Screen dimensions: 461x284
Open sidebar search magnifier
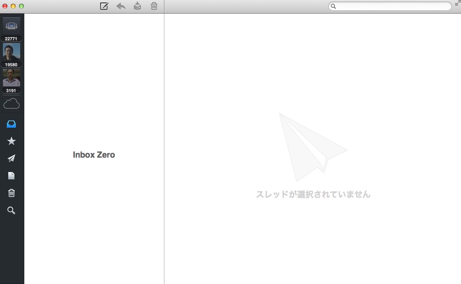(12, 210)
